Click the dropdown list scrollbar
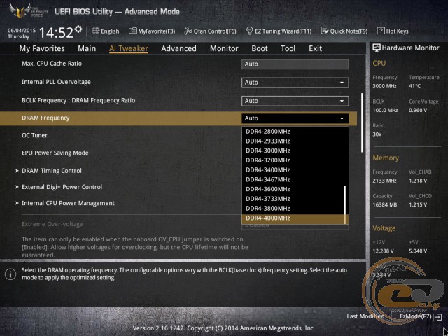The image size is (448, 336). click(345, 205)
